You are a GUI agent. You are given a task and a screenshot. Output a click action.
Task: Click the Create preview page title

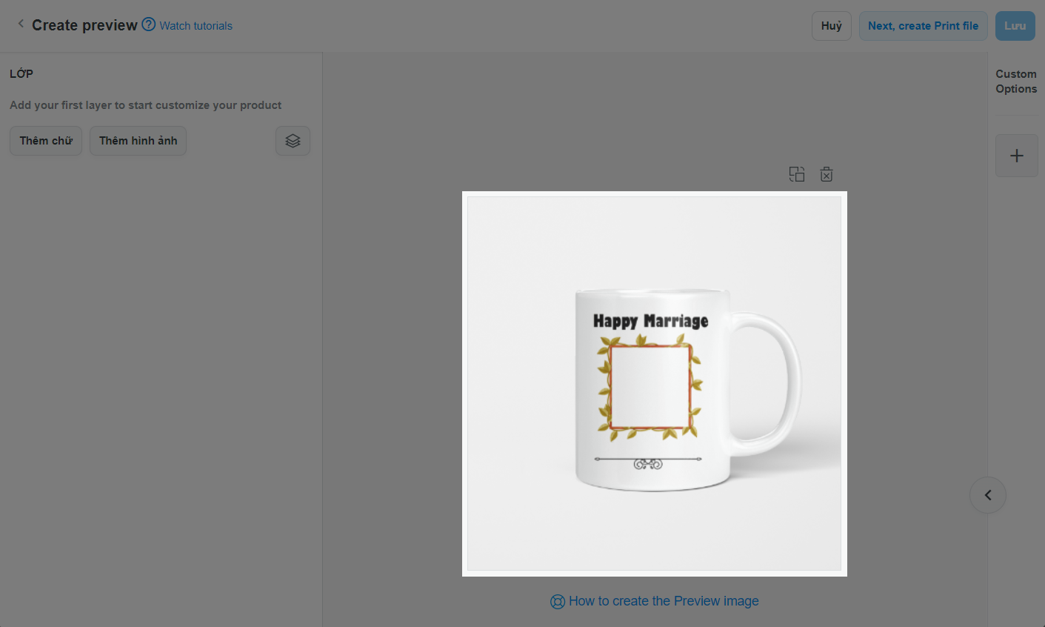[x=84, y=25]
